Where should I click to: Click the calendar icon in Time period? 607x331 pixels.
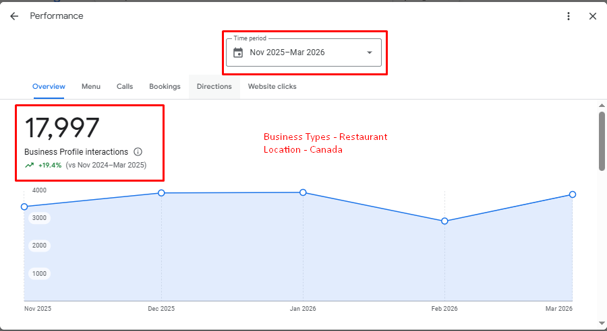tap(238, 52)
